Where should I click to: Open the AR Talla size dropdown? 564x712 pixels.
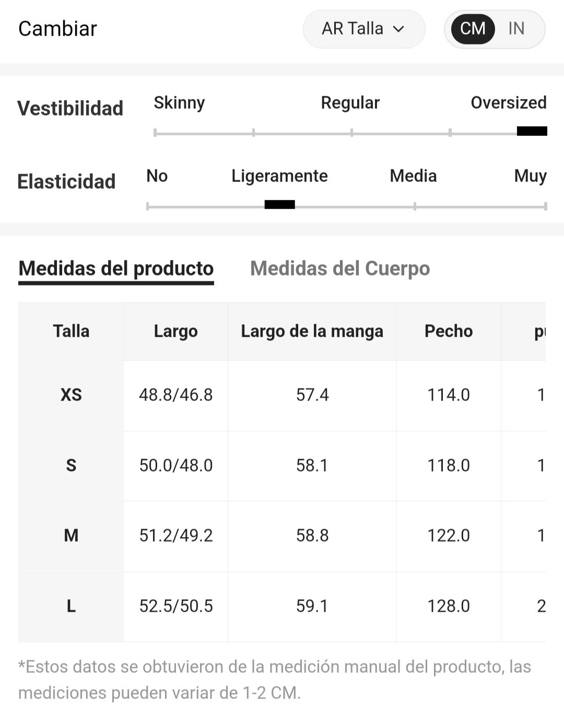pyautogui.click(x=364, y=29)
